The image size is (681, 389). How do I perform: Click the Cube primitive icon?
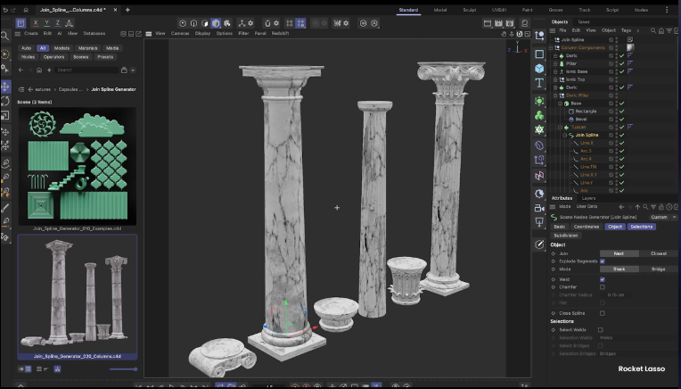[539, 68]
